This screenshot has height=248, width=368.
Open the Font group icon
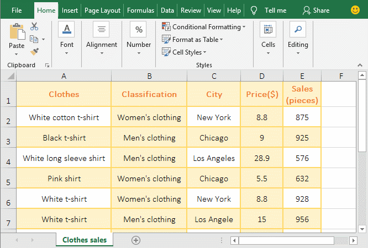point(67,30)
